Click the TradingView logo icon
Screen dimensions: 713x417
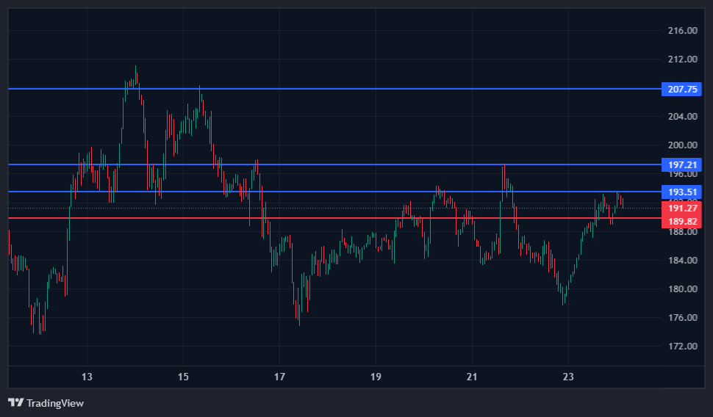click(x=15, y=402)
